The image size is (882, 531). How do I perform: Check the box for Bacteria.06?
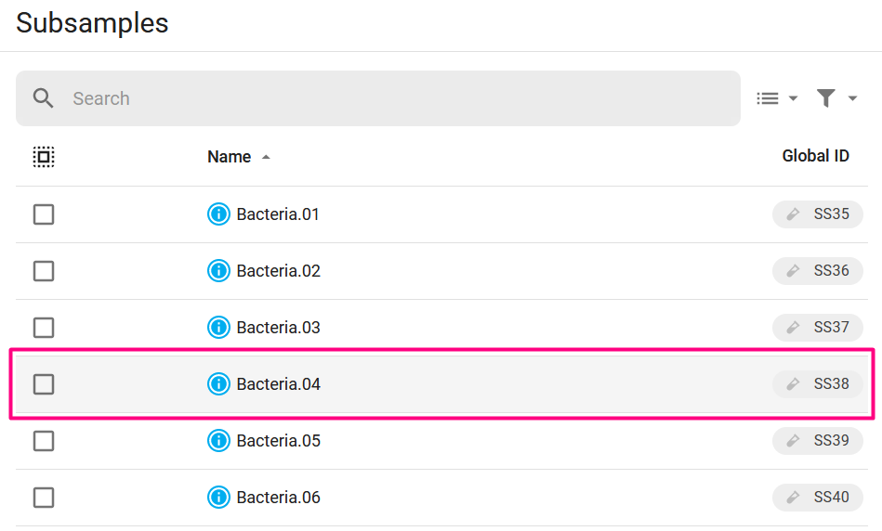44,498
